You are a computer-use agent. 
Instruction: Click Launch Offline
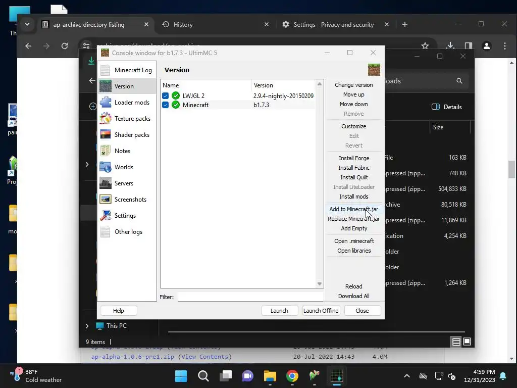(x=321, y=311)
